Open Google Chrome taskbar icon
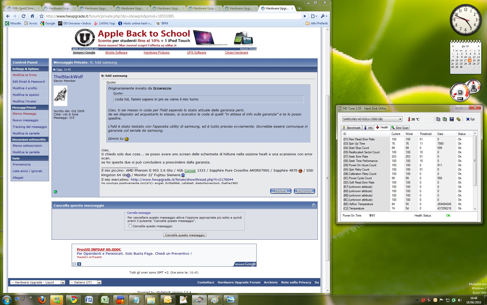The height and width of the screenshot is (305, 487). [x=73, y=300]
